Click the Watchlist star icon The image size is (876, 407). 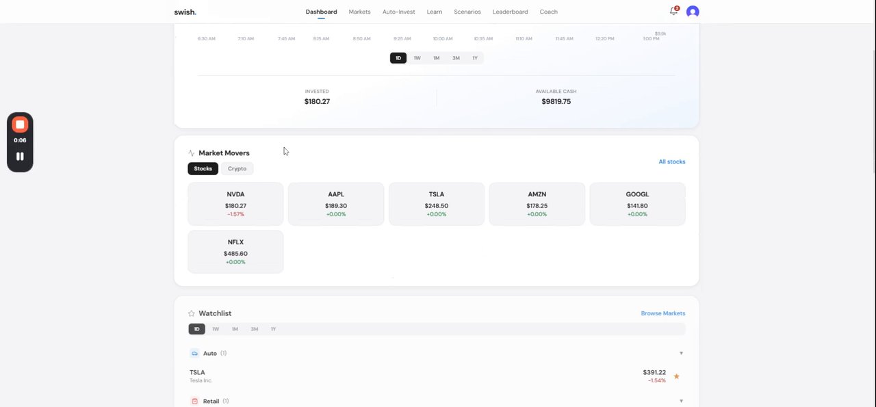coord(192,313)
